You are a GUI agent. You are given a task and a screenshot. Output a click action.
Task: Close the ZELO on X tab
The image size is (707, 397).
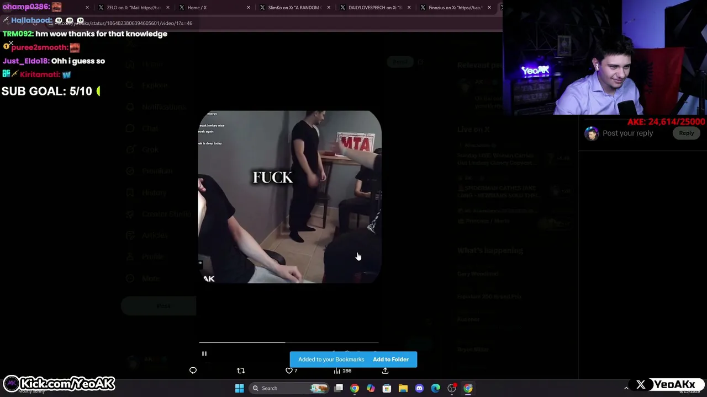pyautogui.click(x=167, y=8)
